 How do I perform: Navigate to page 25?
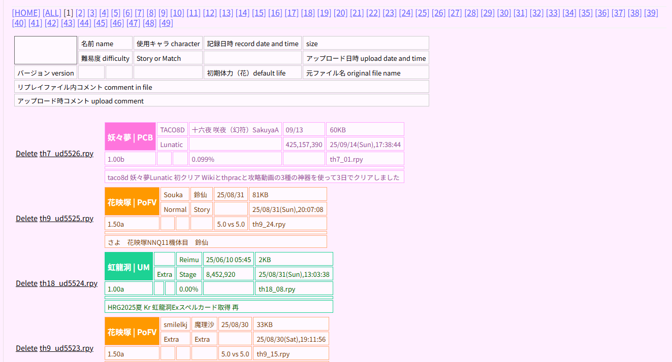[x=422, y=13]
